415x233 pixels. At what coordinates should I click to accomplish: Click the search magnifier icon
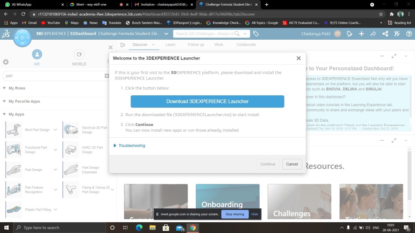click(237, 34)
